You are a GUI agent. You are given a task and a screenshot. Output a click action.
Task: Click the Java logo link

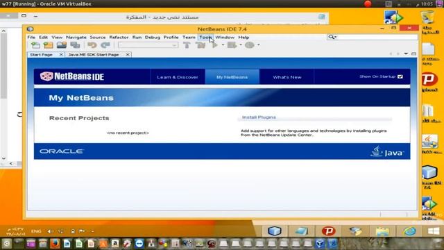click(x=387, y=151)
